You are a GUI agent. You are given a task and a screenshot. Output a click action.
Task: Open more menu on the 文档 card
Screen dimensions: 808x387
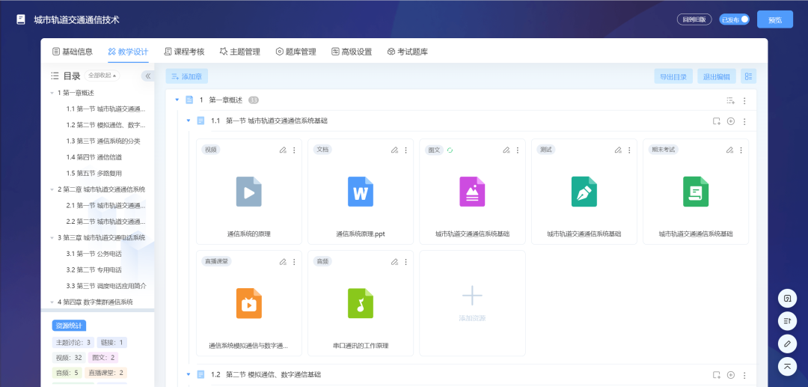pos(406,150)
